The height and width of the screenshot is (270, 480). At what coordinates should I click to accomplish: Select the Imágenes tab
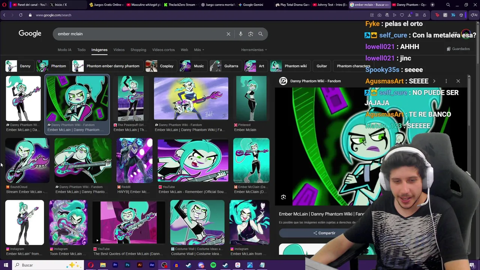pyautogui.click(x=99, y=50)
